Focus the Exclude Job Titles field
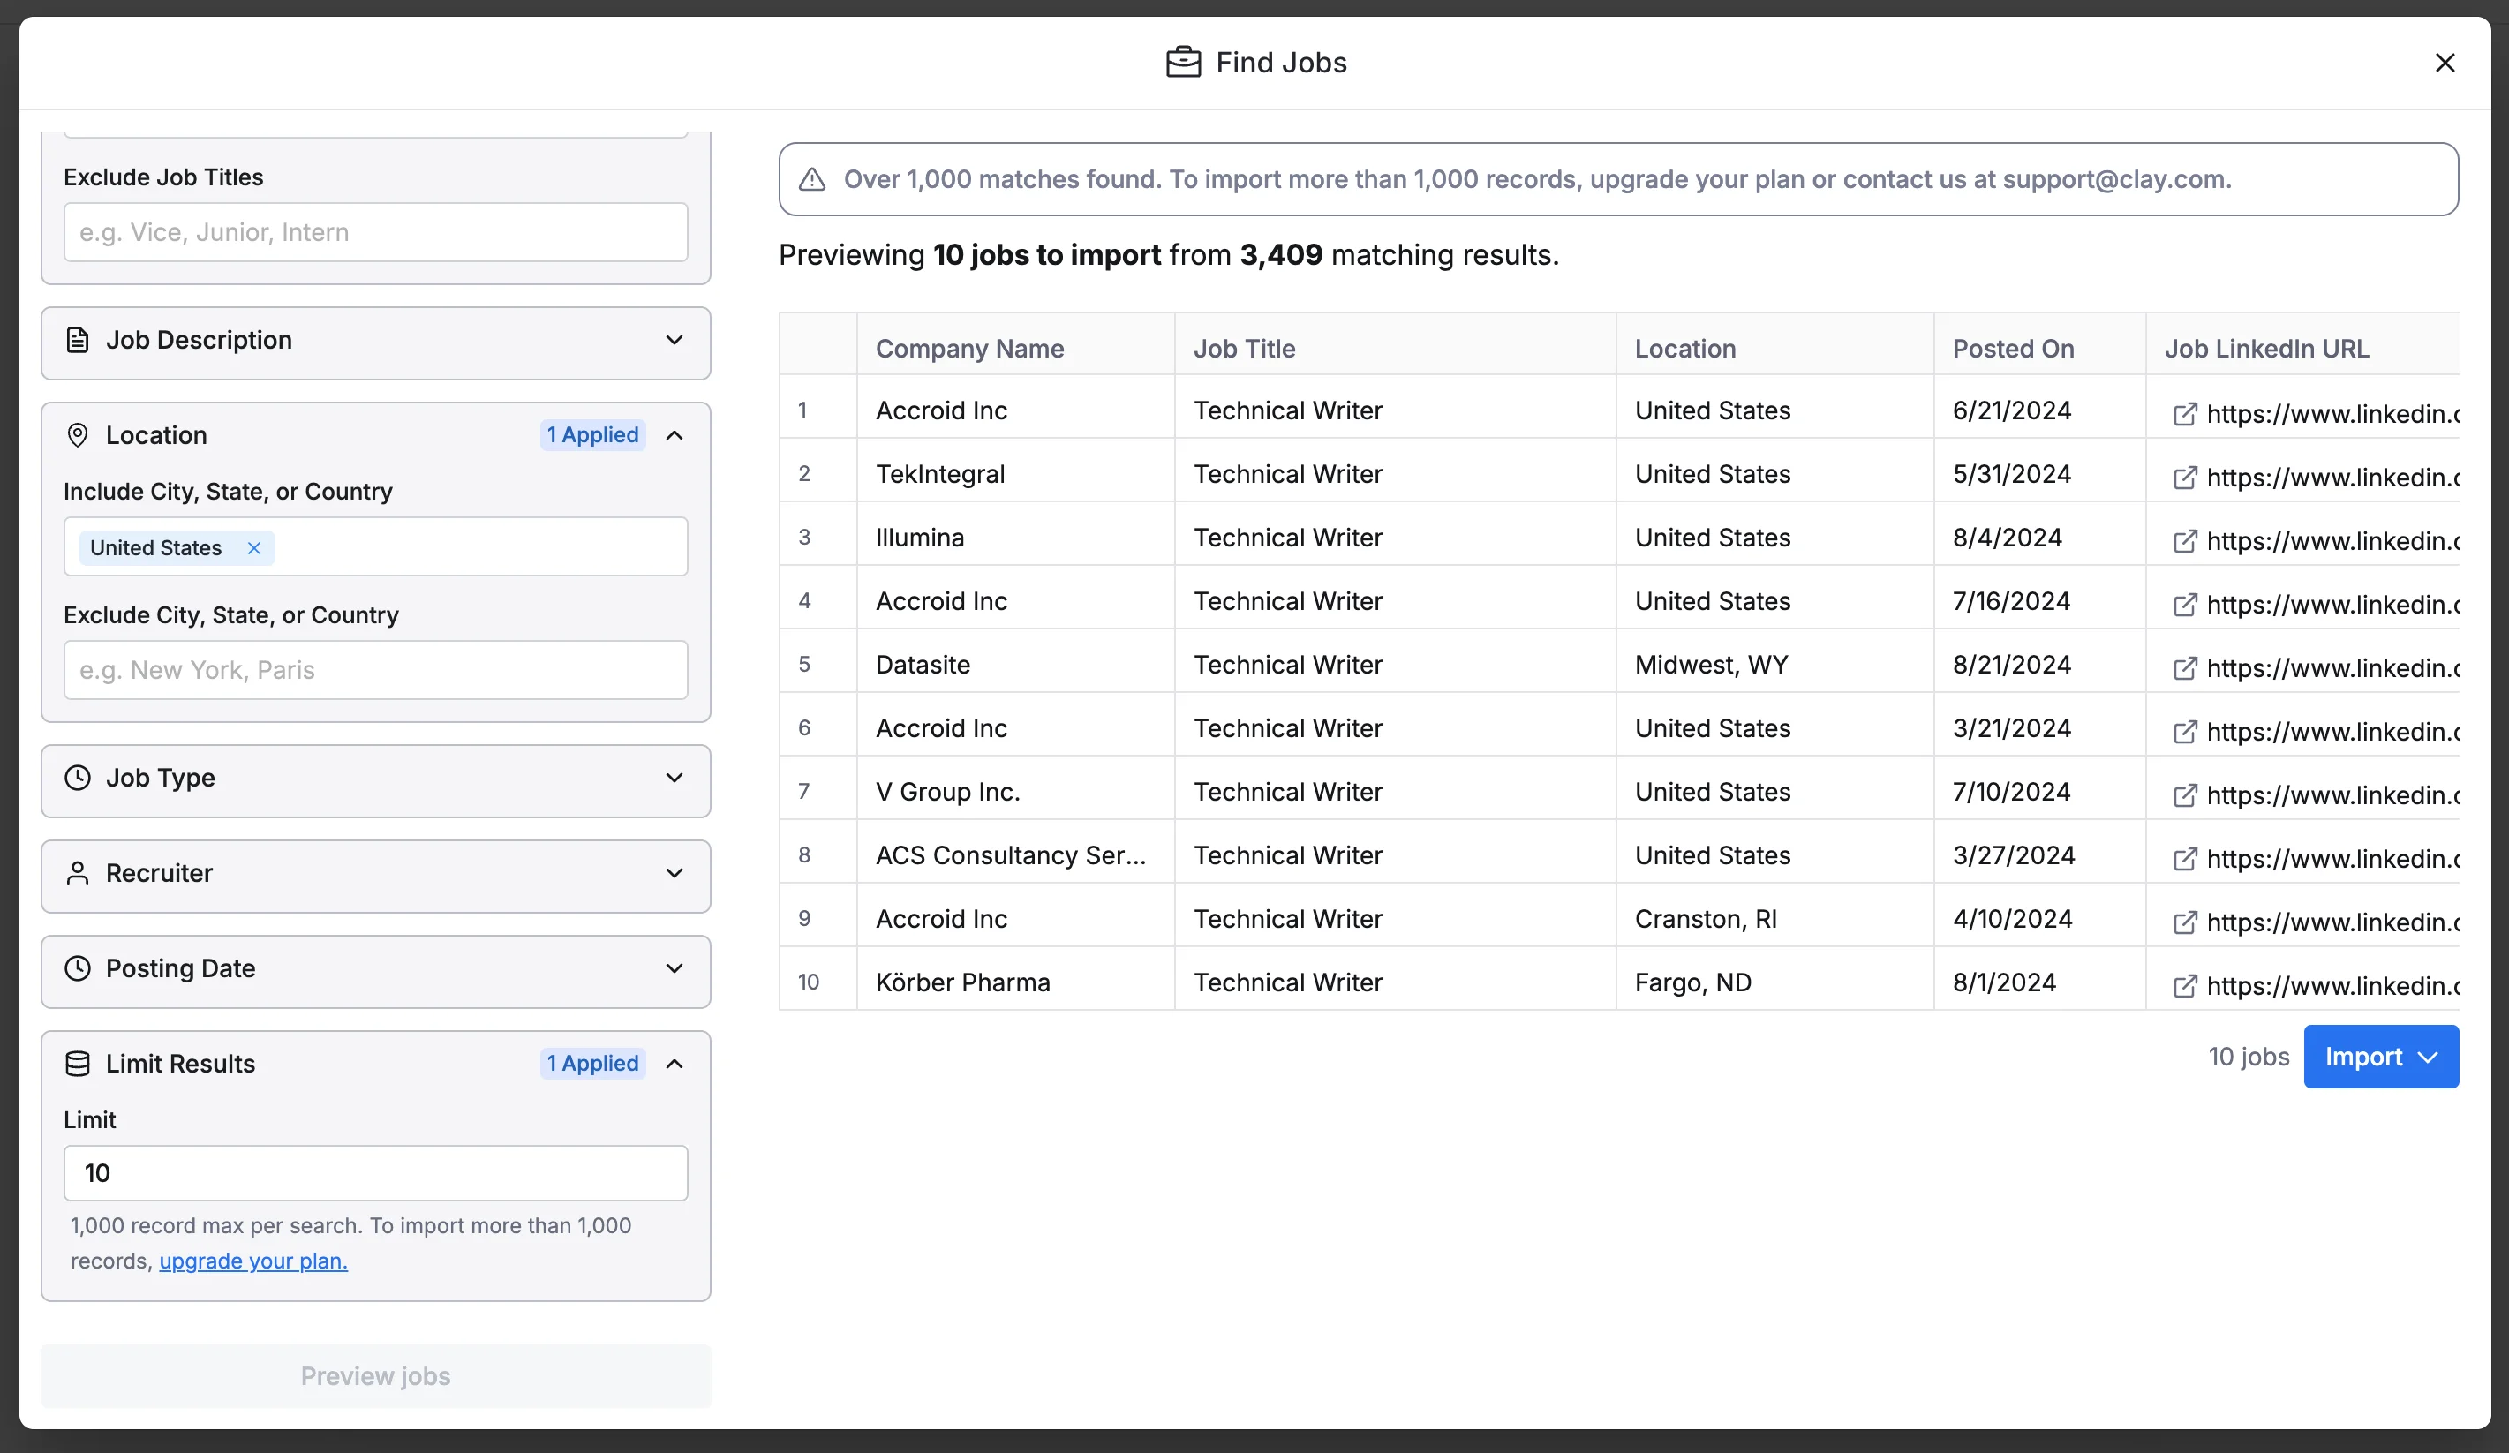 tap(375, 233)
